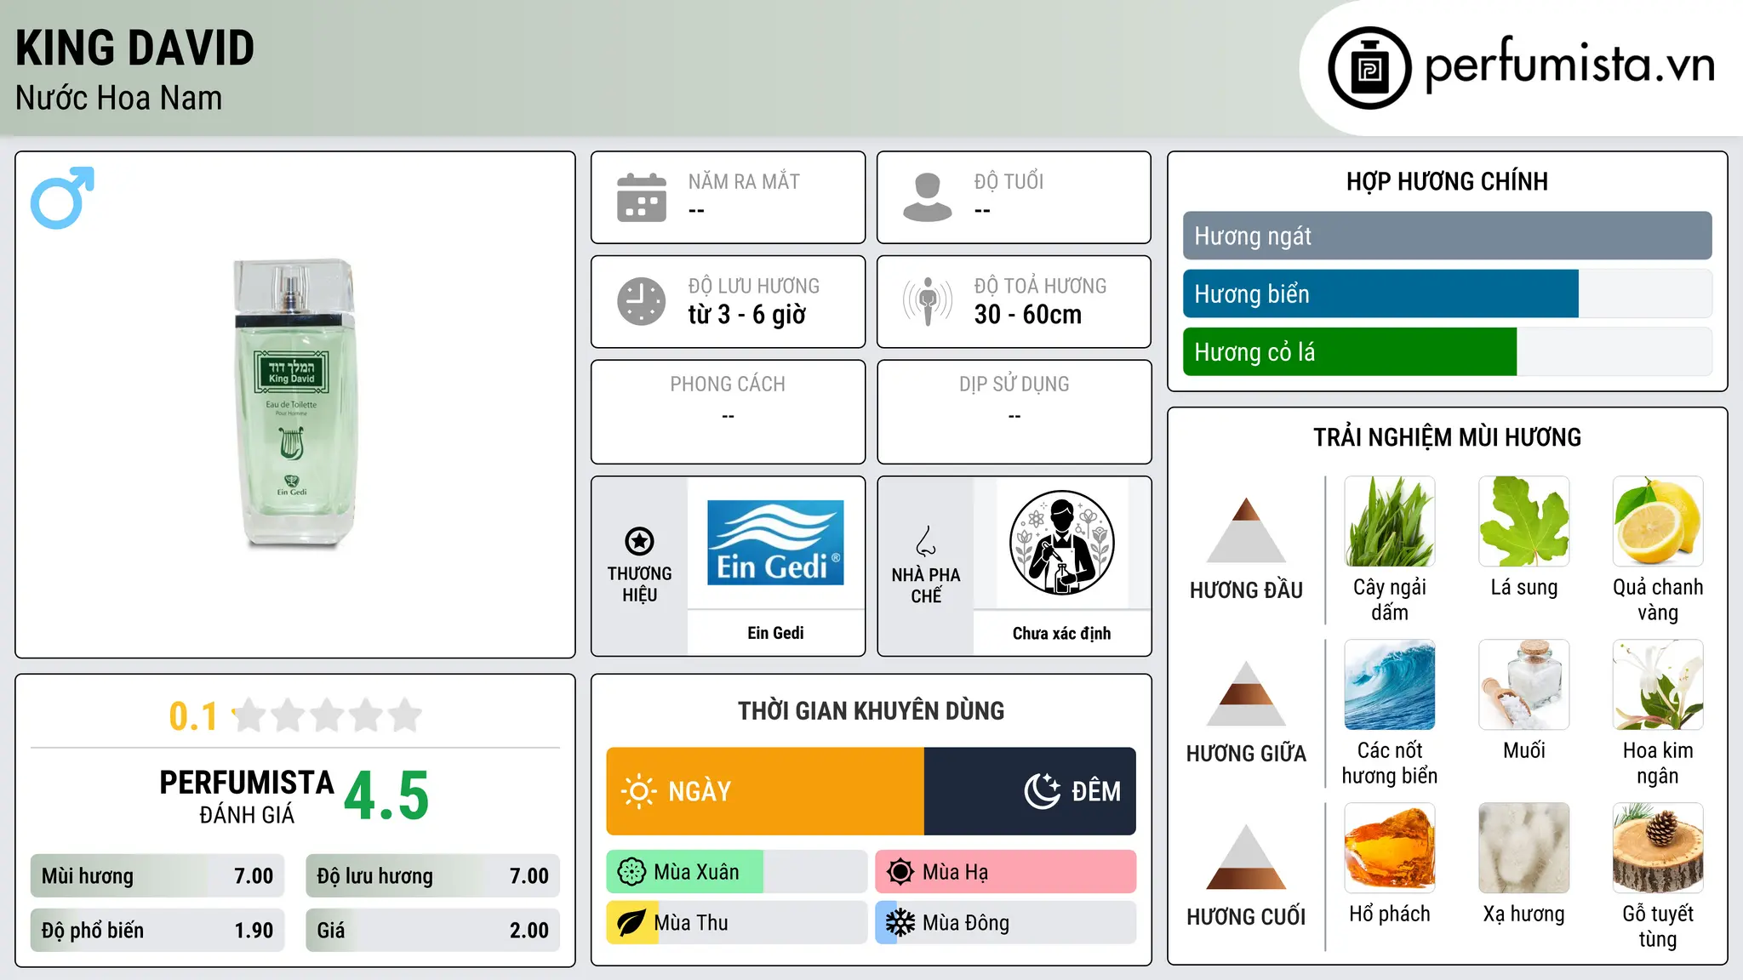1743x980 pixels.
Task: Click the star badge icon above Thương Hiệu
Action: coord(639,541)
